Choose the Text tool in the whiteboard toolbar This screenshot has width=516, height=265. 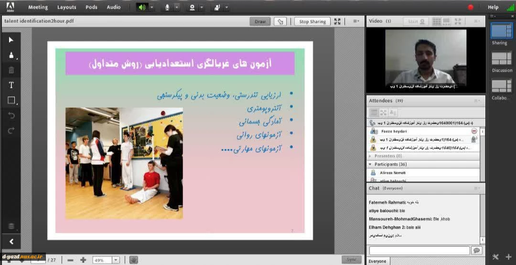coord(11,85)
